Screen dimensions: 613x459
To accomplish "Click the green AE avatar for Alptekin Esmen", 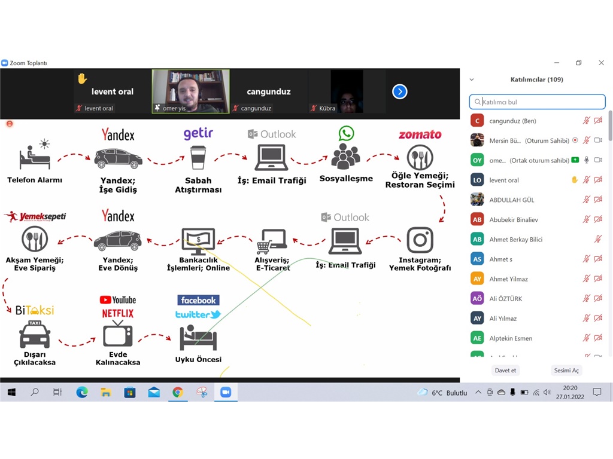I will click(477, 338).
